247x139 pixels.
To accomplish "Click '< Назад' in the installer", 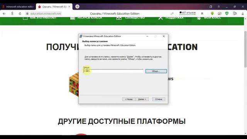I will coord(129,99).
